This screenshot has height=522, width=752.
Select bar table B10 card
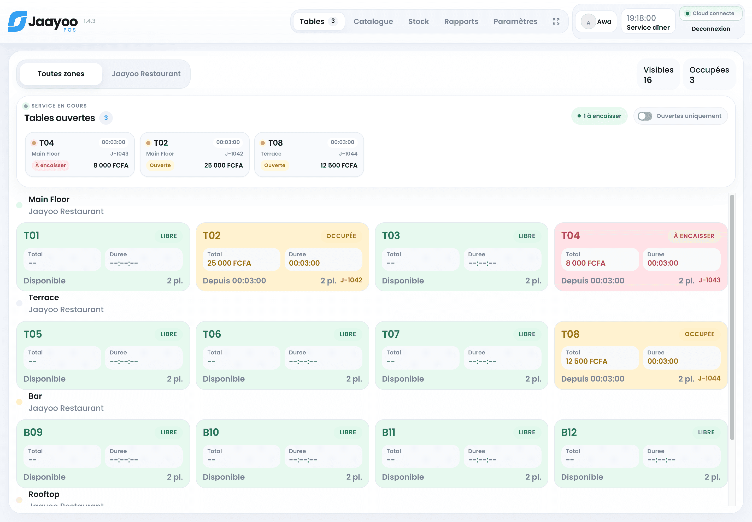pos(282,454)
